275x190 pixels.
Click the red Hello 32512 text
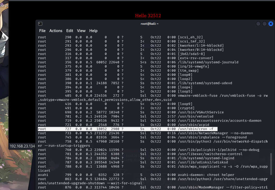pyautogui.click(x=148, y=16)
